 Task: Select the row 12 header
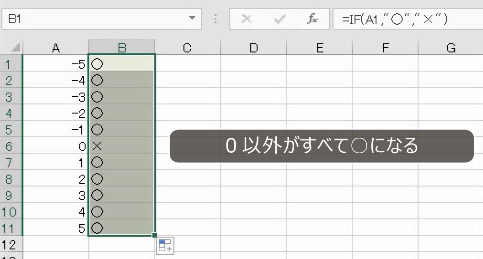pyautogui.click(x=11, y=244)
